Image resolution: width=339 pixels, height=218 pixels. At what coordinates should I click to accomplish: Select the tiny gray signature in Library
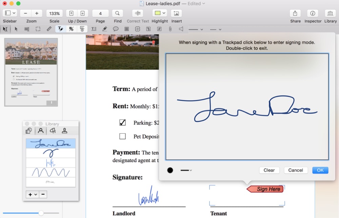tap(51, 182)
